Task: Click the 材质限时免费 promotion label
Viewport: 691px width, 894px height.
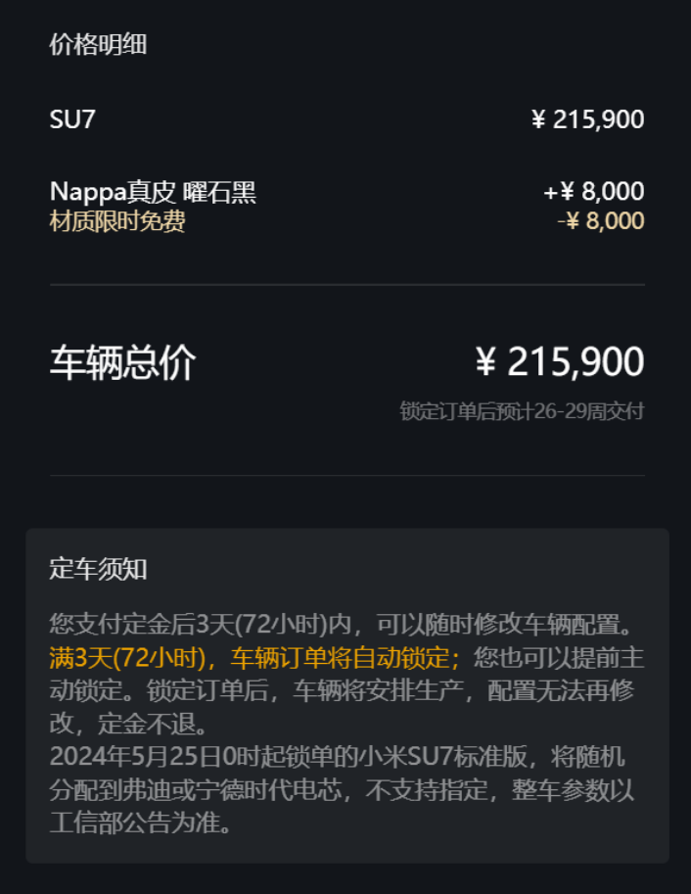Action: [117, 221]
